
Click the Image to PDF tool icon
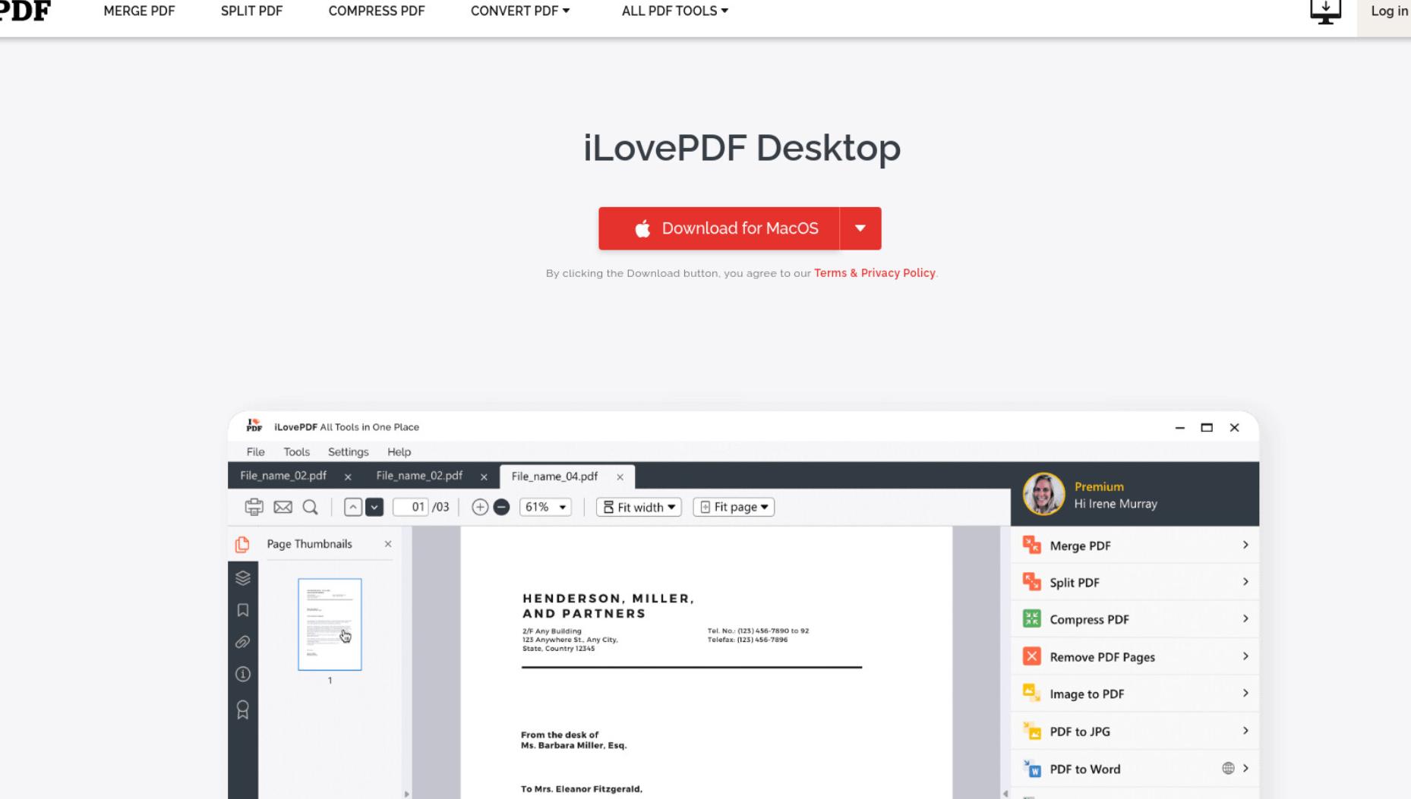point(1031,693)
